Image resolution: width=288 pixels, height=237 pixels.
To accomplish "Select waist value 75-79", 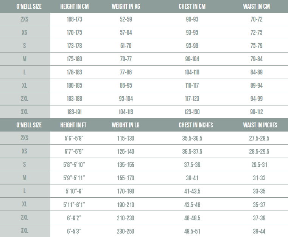I will point(257,46).
